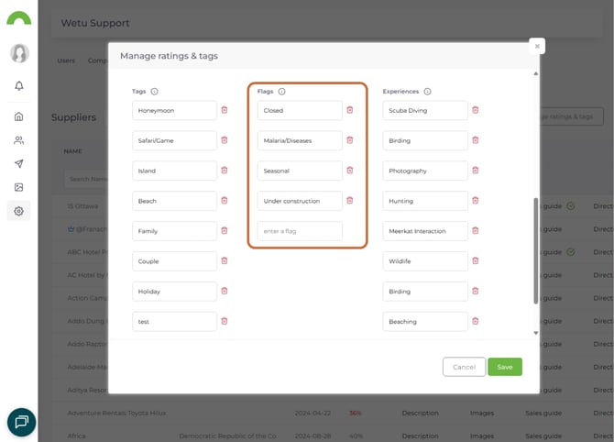Delete the Beaching experience
The height and width of the screenshot is (442, 614).
[x=476, y=321]
